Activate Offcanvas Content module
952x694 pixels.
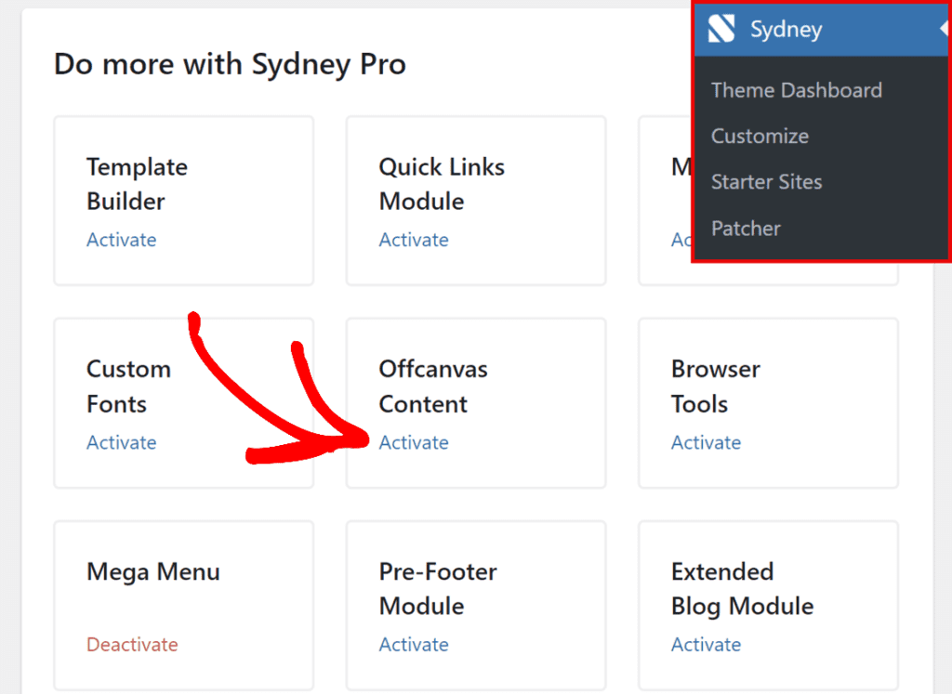pos(413,442)
